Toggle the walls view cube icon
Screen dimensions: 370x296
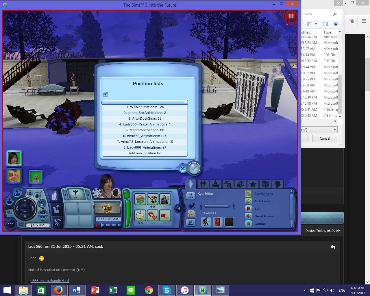point(37,196)
